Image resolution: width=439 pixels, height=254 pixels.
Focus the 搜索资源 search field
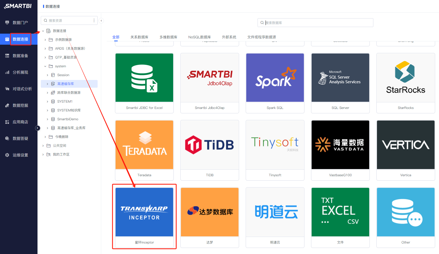(x=69, y=20)
